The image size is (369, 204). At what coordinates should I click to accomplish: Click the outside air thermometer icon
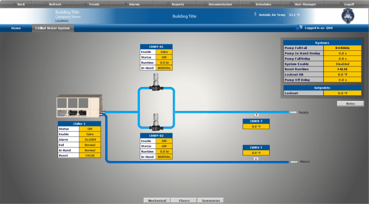click(x=255, y=14)
